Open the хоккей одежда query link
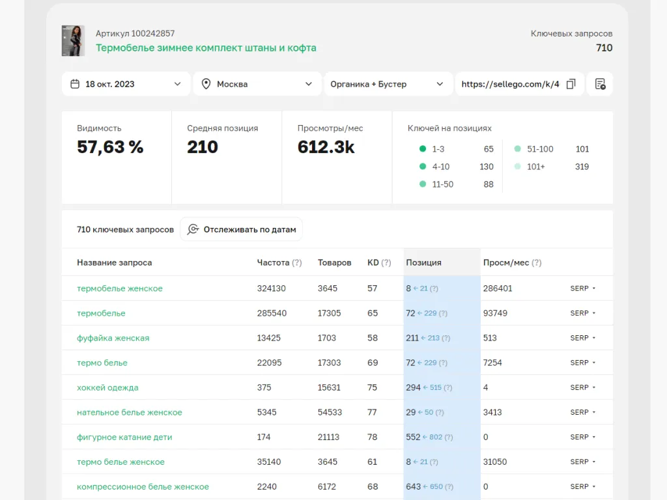The width and height of the screenshot is (667, 500). [x=107, y=387]
